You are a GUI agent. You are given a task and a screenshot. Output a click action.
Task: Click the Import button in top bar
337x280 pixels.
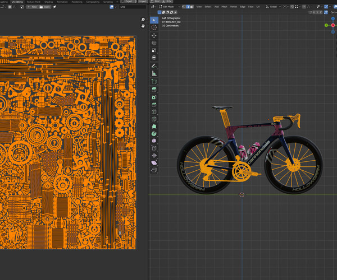click(141, 2)
